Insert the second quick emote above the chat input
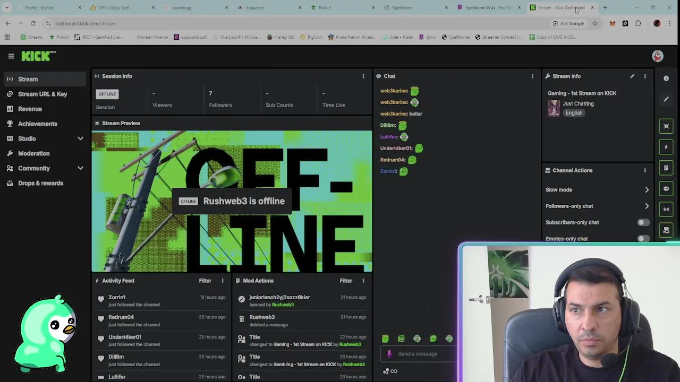680x382 pixels. point(401,338)
